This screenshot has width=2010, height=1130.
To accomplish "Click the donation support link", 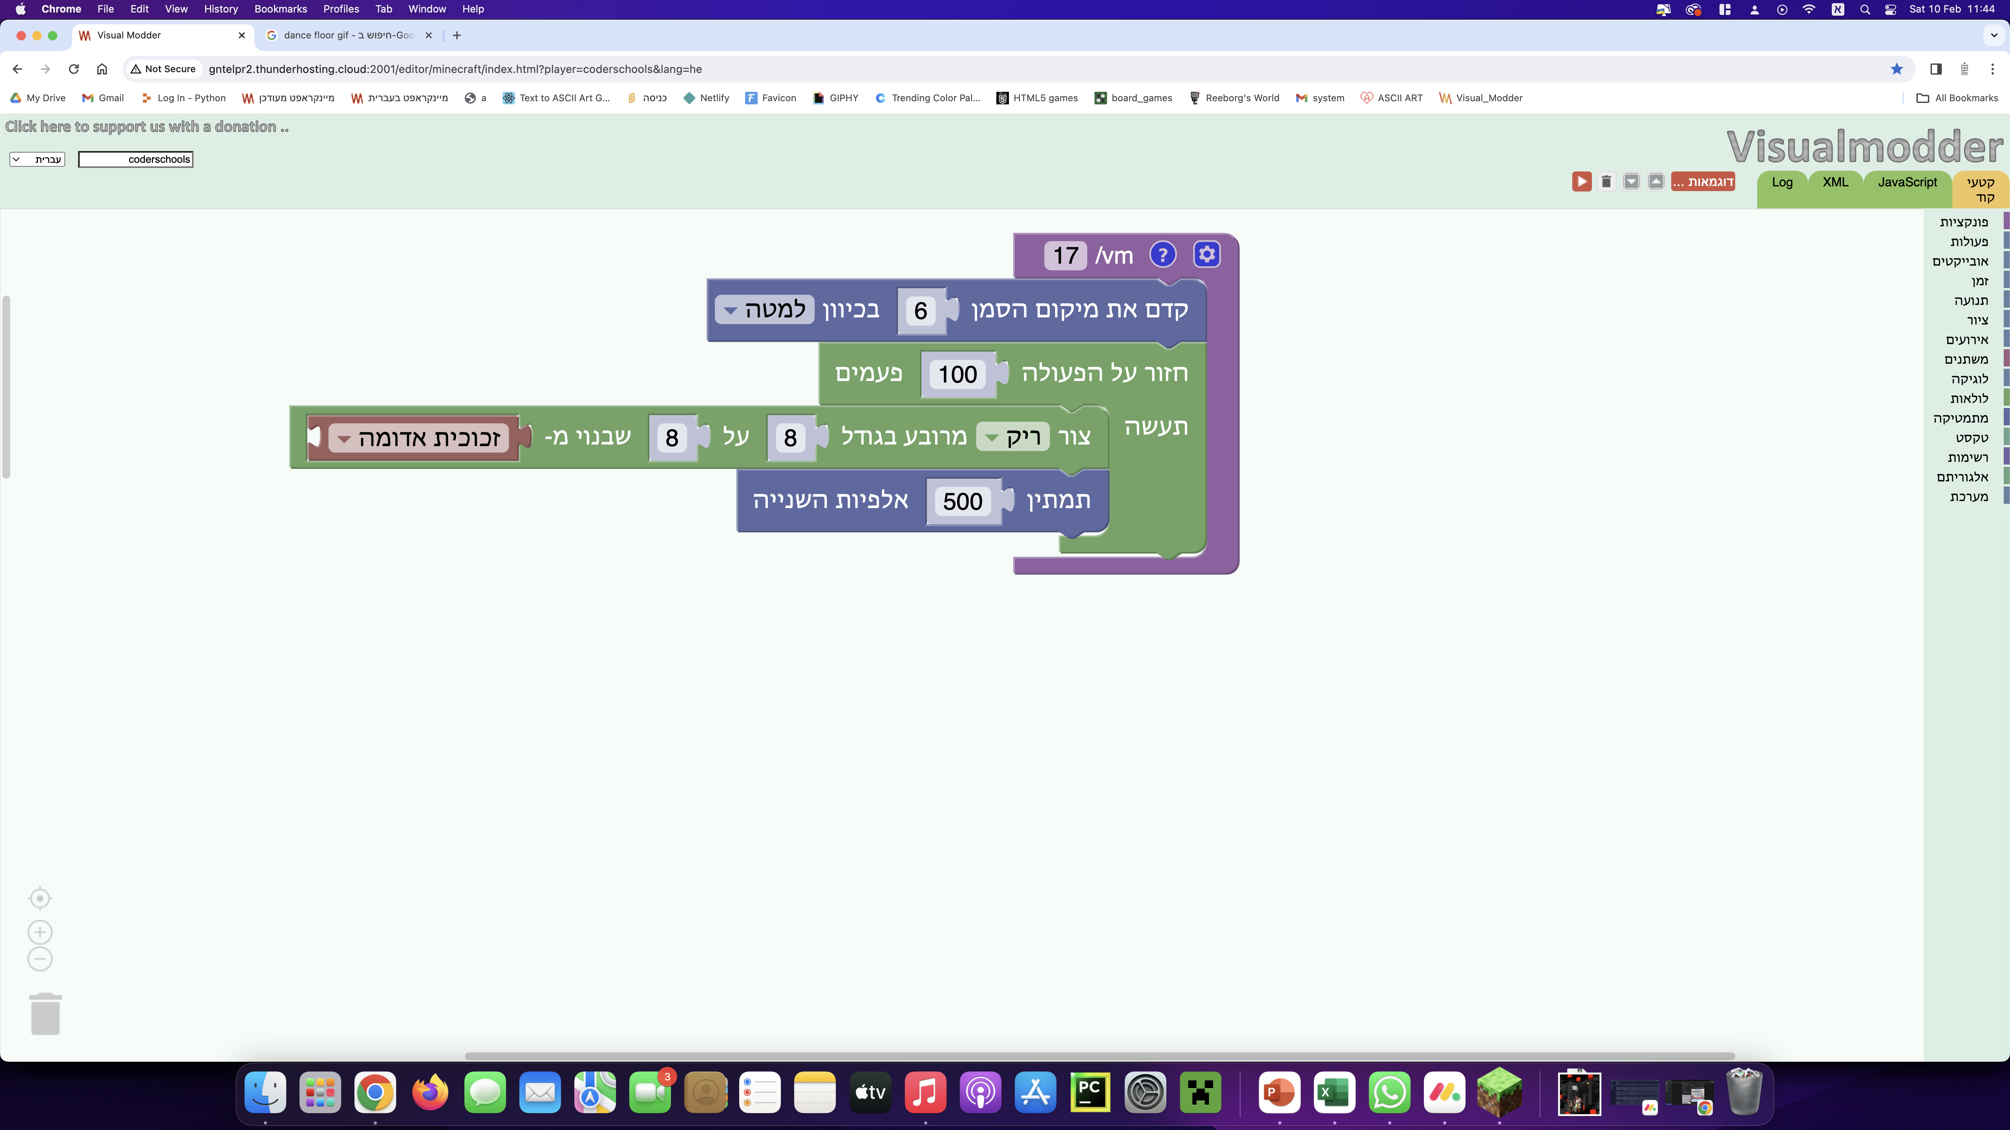I will (x=147, y=126).
